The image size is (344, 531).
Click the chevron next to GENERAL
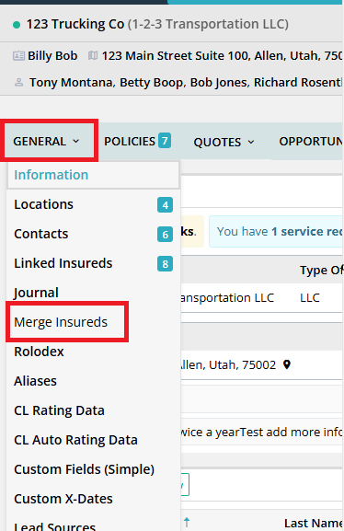click(x=76, y=141)
